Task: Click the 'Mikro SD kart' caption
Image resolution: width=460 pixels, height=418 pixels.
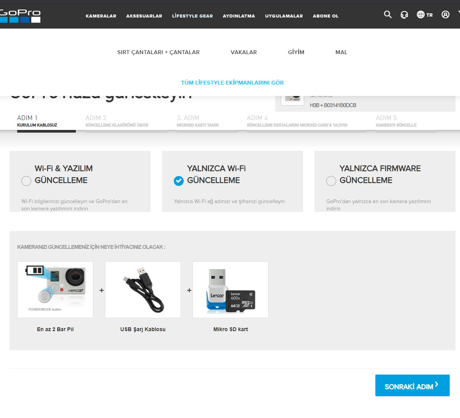Action: [231, 329]
